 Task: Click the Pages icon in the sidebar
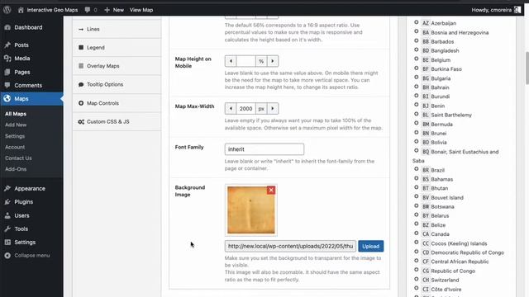(7, 72)
